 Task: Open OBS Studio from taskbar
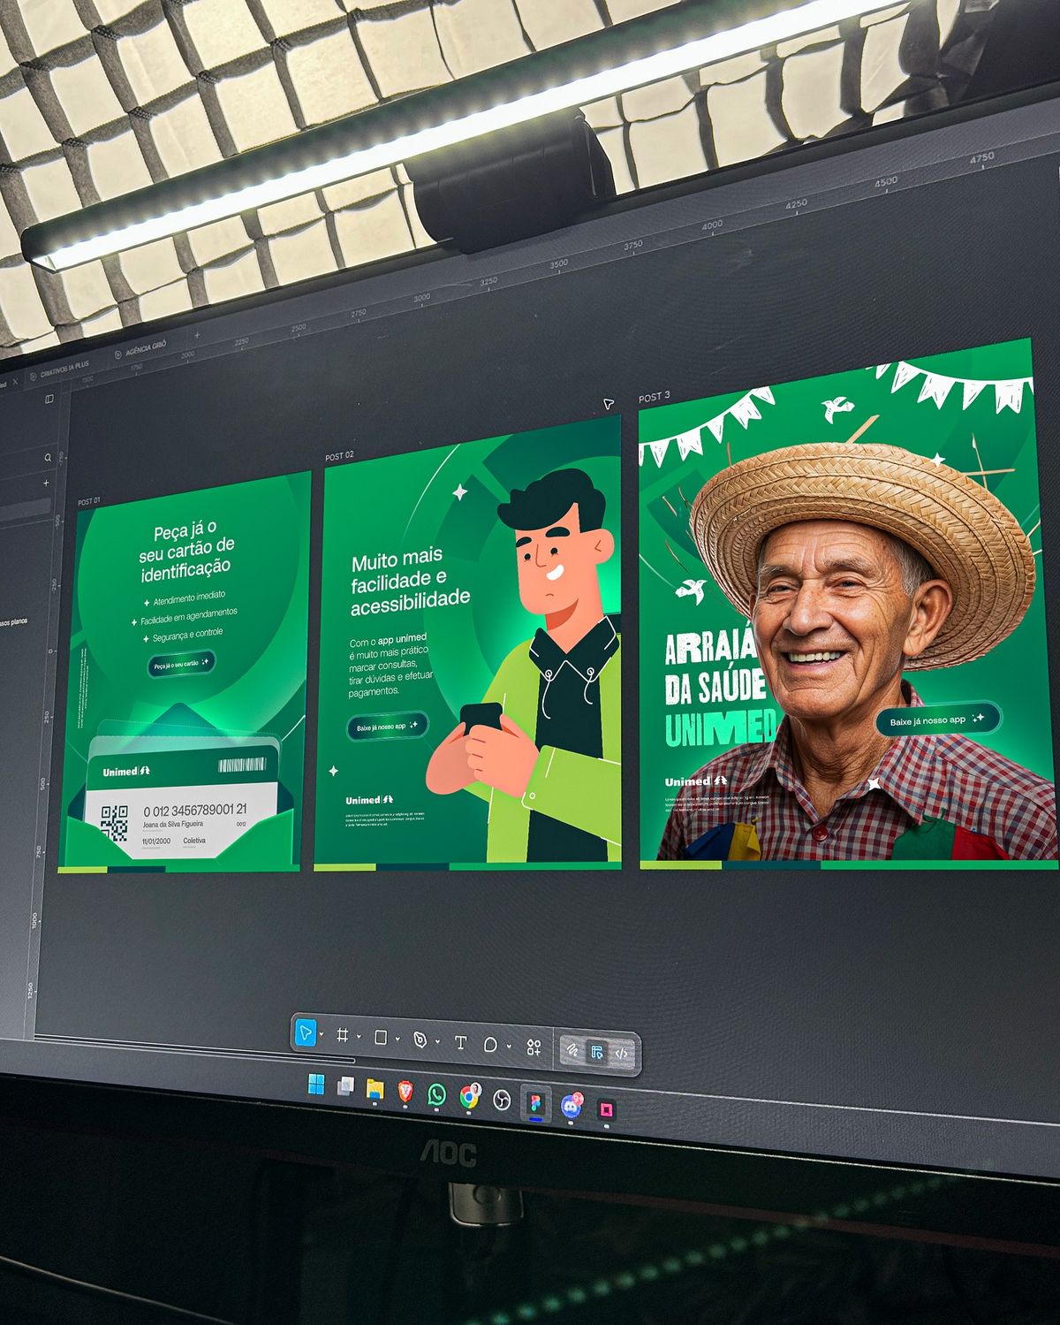pos(501,1100)
